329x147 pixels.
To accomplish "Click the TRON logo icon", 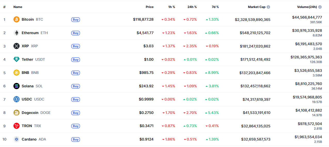I will point(17,126).
